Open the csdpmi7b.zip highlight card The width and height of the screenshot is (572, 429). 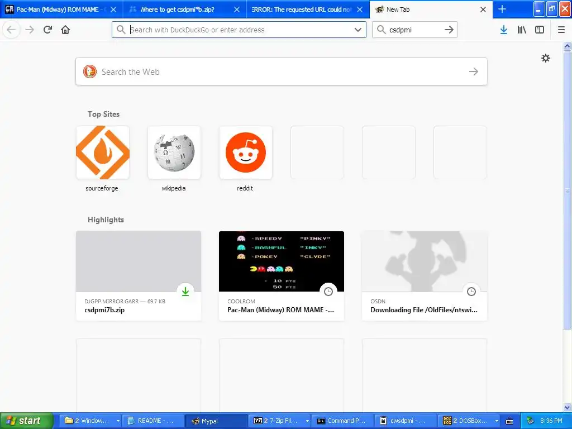coord(139,276)
